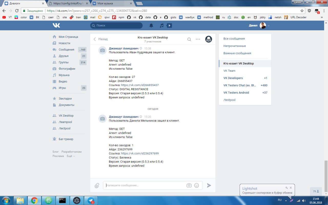This screenshot has width=328, height=205.
Task: Open the Atom editor taskbar icon
Action: click(x=48, y=200)
